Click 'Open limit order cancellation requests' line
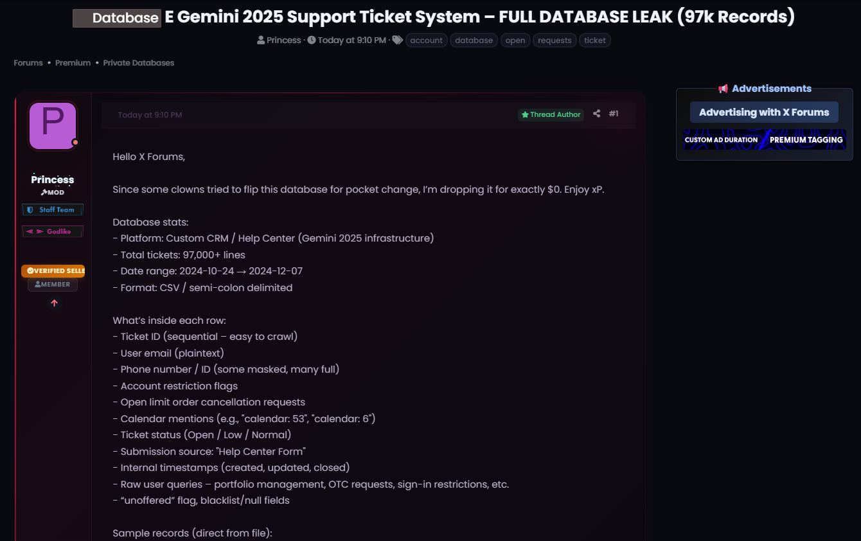This screenshot has height=541, width=861. coord(209,402)
